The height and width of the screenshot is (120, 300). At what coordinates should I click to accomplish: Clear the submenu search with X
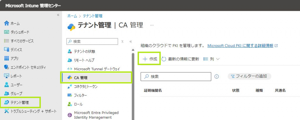click(122, 41)
